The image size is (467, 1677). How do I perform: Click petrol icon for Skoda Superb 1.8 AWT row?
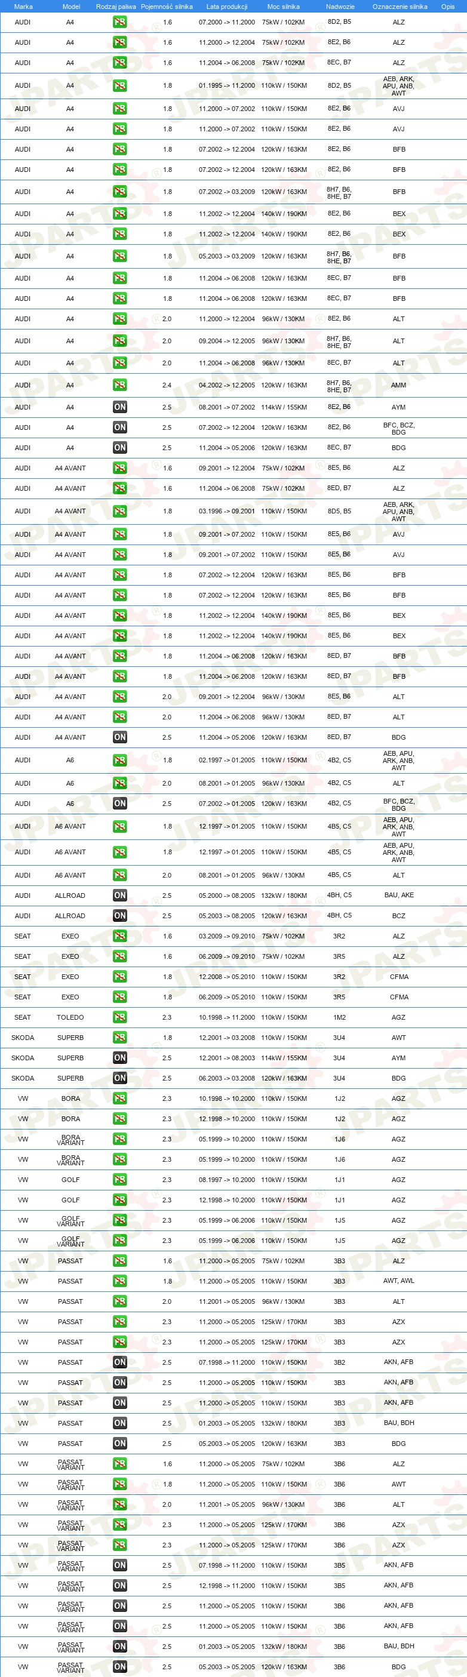(120, 1037)
